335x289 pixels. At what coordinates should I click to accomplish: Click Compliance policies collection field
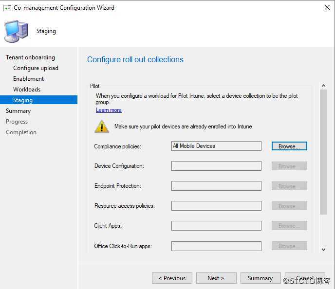[x=216, y=146]
